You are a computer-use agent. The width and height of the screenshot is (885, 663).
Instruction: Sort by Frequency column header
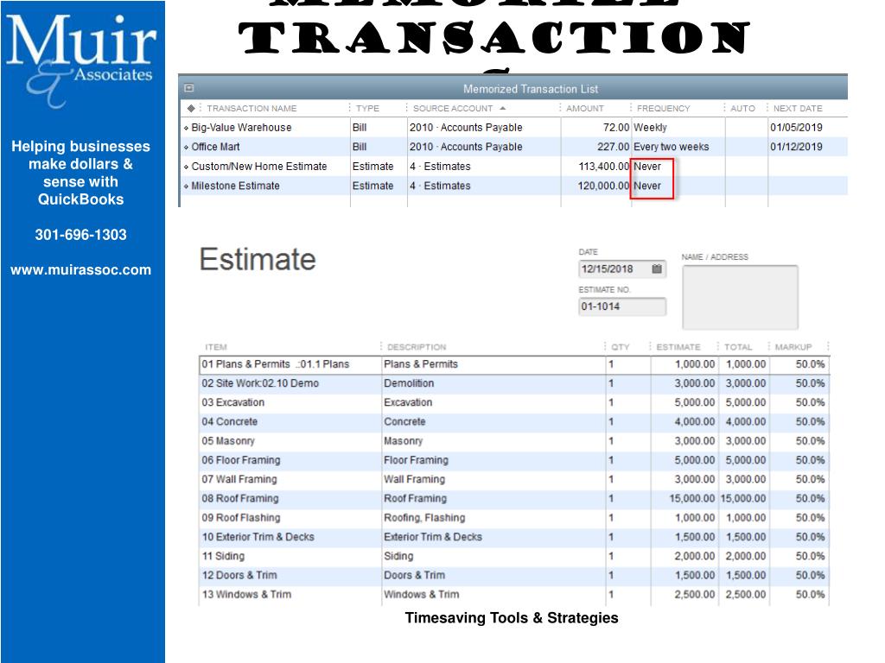click(x=663, y=108)
